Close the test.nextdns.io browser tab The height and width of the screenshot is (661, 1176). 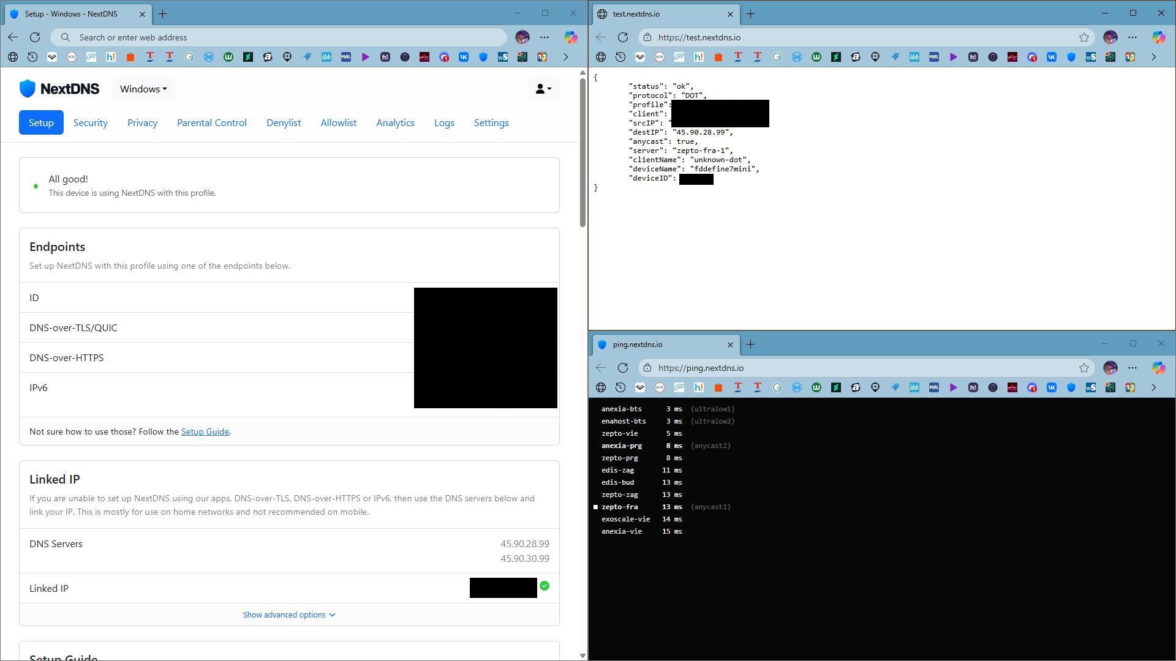pos(730,13)
